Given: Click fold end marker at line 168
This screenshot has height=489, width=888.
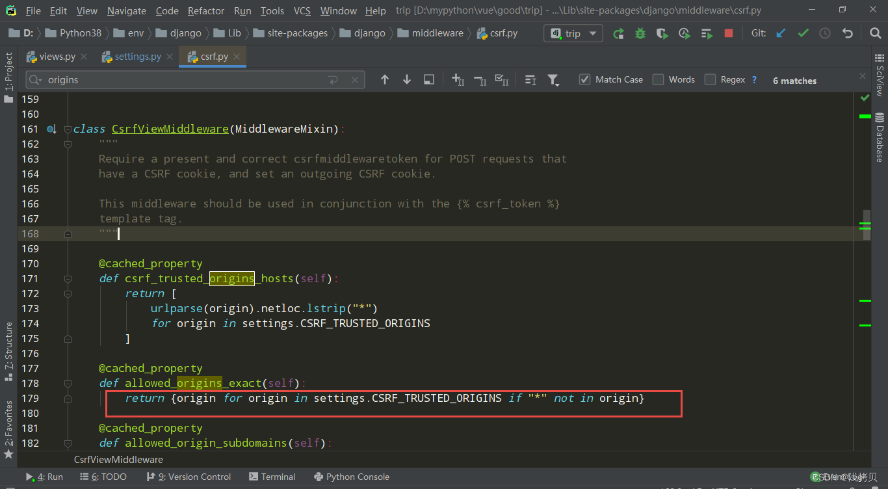Looking at the screenshot, I should tap(68, 233).
